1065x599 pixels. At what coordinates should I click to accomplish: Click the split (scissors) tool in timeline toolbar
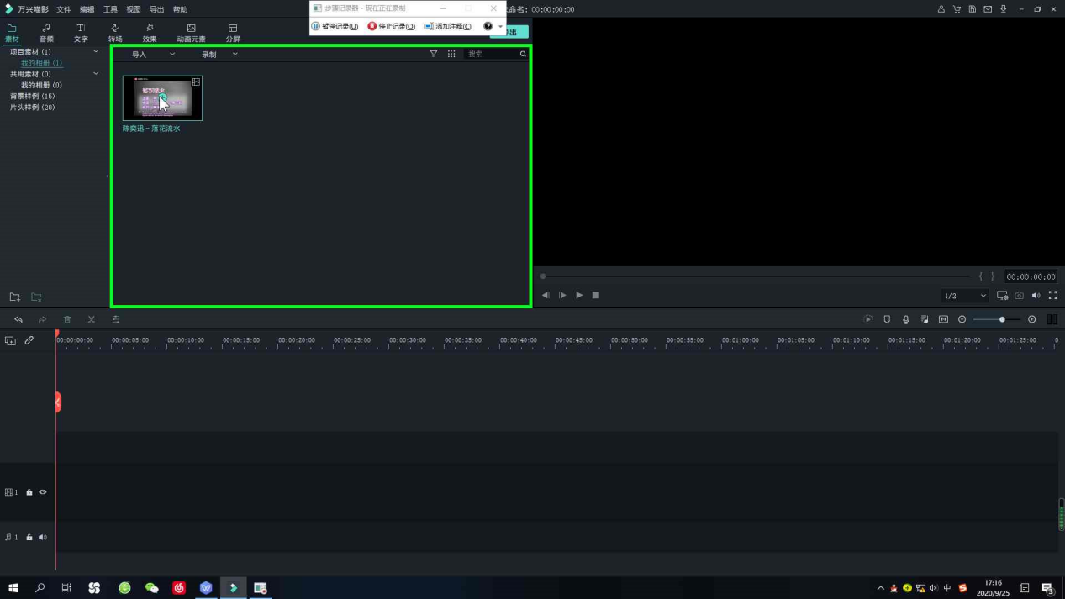coord(92,319)
